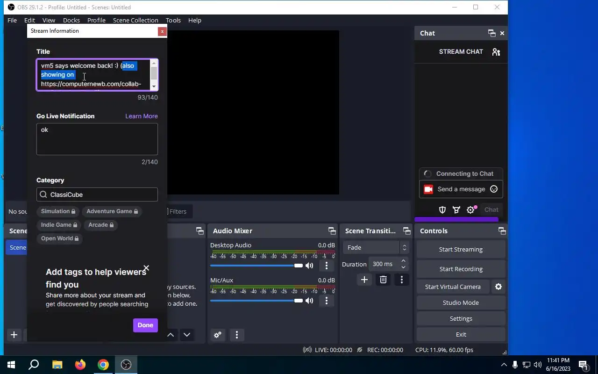Select the Simulation tag
Image resolution: width=598 pixels, height=374 pixels.
(x=58, y=211)
